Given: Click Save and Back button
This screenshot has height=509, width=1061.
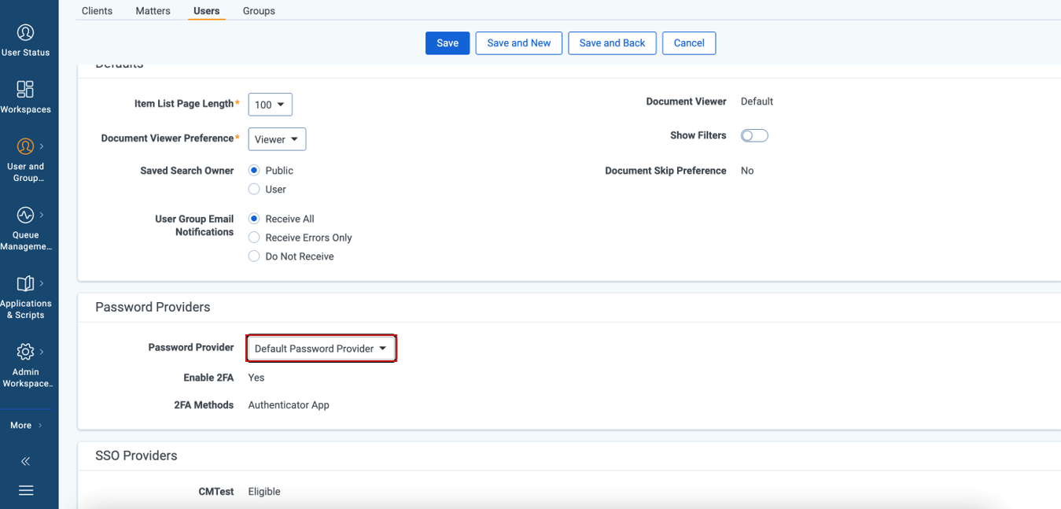Looking at the screenshot, I should (612, 43).
